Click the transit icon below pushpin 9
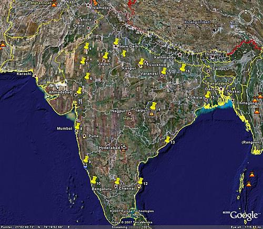 click(85, 166)
